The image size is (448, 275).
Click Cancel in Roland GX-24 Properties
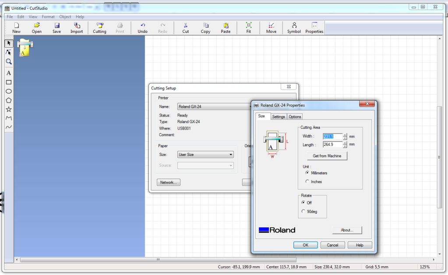pos(332,245)
